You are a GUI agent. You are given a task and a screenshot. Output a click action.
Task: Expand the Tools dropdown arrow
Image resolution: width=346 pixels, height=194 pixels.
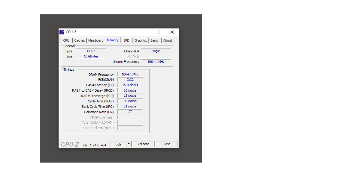[x=129, y=144]
